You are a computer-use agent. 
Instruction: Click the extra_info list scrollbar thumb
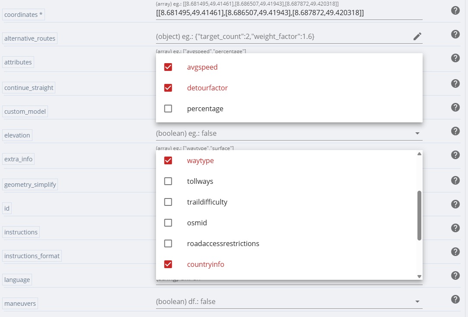419,215
